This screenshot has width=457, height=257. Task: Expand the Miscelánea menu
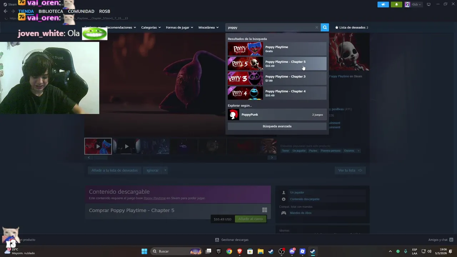(x=209, y=27)
